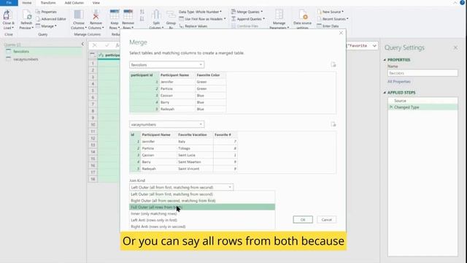Click the Choose Columns icon
This screenshot has height=263, width=467.
79,15
